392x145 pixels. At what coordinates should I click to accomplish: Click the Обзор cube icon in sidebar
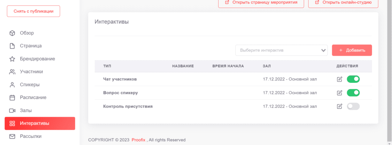pyautogui.click(x=12, y=33)
